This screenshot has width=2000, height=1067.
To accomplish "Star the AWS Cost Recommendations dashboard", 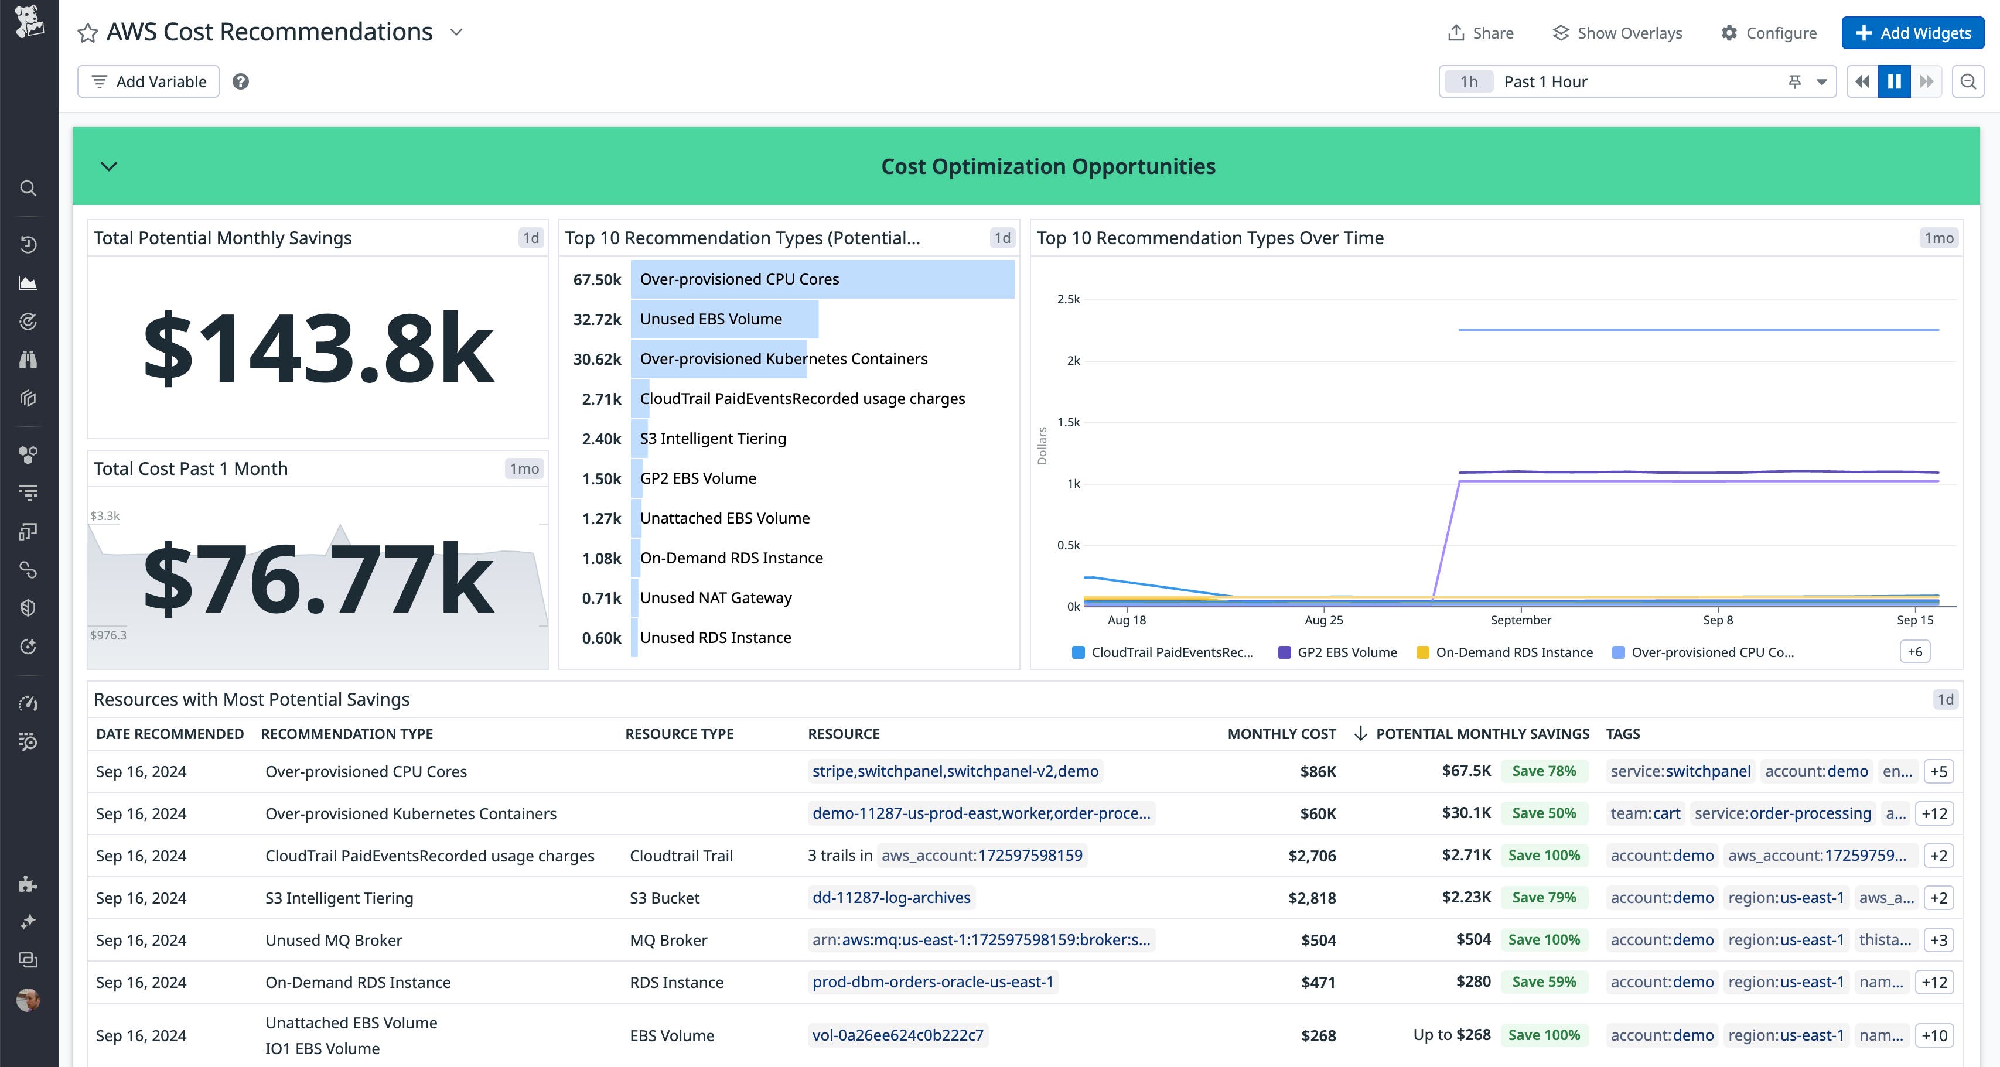I will click(x=88, y=33).
